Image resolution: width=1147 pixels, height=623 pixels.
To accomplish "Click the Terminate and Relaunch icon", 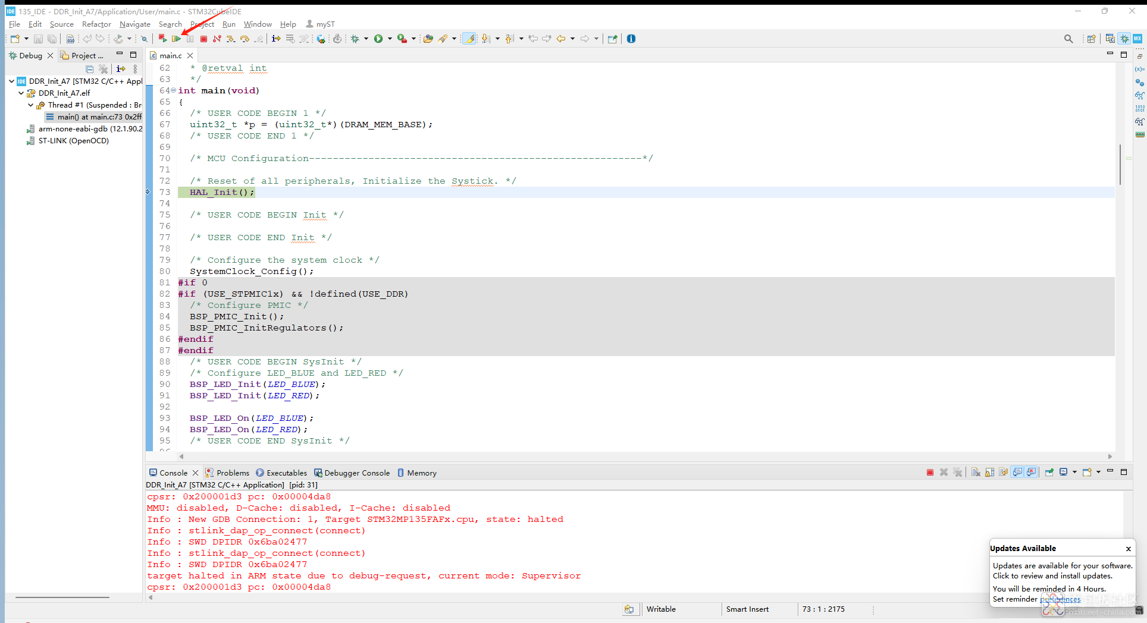I will pyautogui.click(x=162, y=39).
